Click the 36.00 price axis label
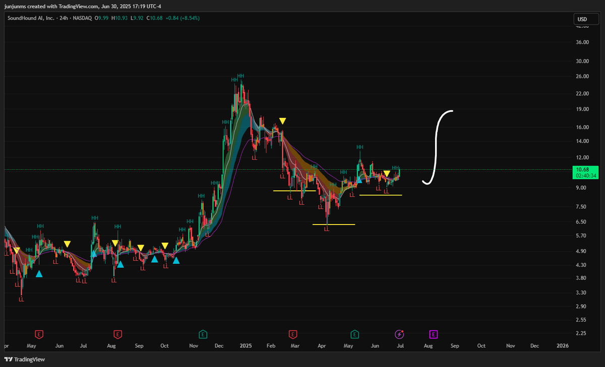 pos(582,42)
